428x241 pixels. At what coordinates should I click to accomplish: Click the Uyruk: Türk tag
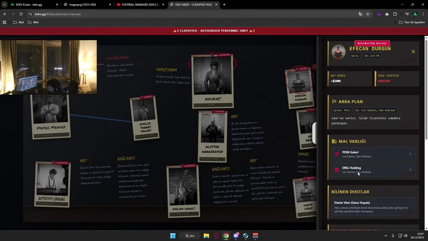tap(341, 110)
